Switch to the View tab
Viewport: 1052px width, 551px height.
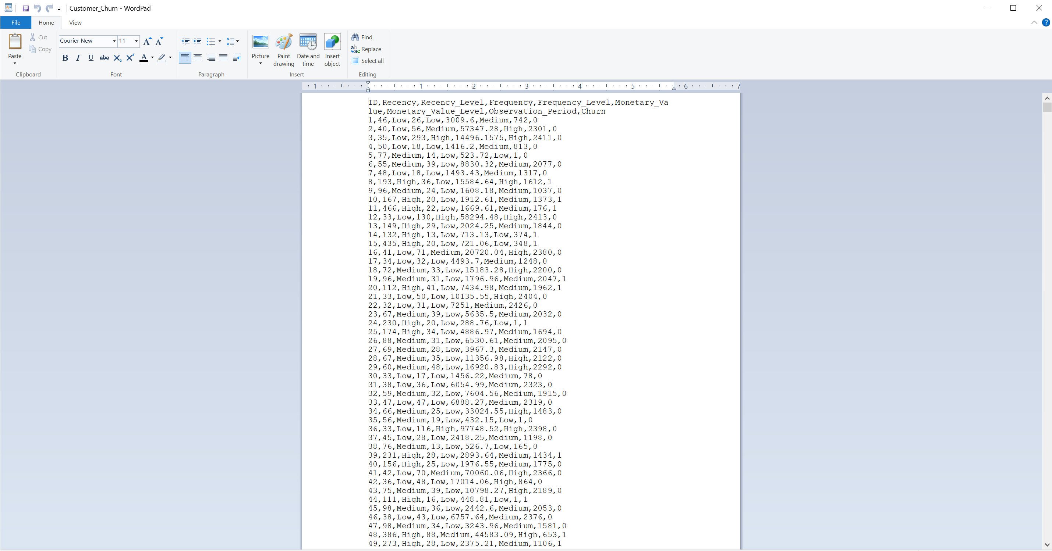[75, 22]
